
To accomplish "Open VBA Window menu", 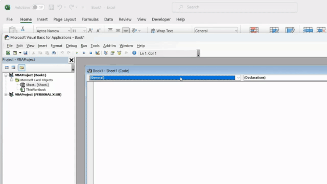I will pyautogui.click(x=126, y=45).
